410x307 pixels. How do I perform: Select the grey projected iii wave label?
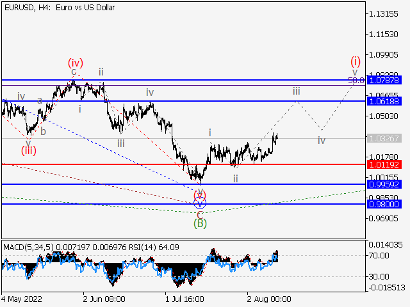[x=296, y=91]
